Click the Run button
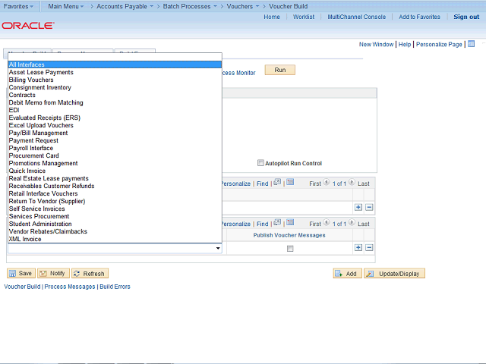486x364 pixels. [x=280, y=70]
